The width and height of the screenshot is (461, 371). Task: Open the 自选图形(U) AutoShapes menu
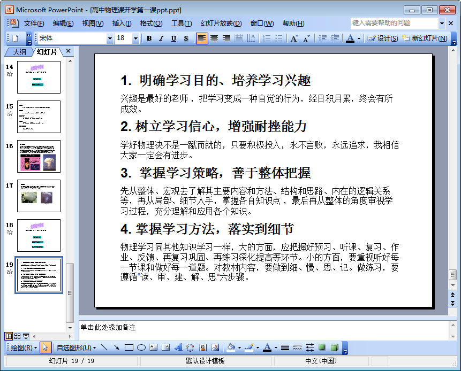pyautogui.click(x=77, y=348)
